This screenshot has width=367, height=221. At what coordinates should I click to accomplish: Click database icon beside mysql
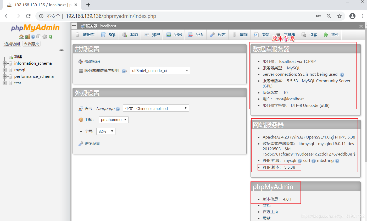pyautogui.click(x=10, y=70)
